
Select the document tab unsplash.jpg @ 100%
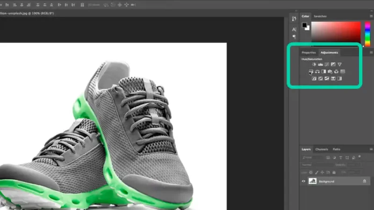27,14
